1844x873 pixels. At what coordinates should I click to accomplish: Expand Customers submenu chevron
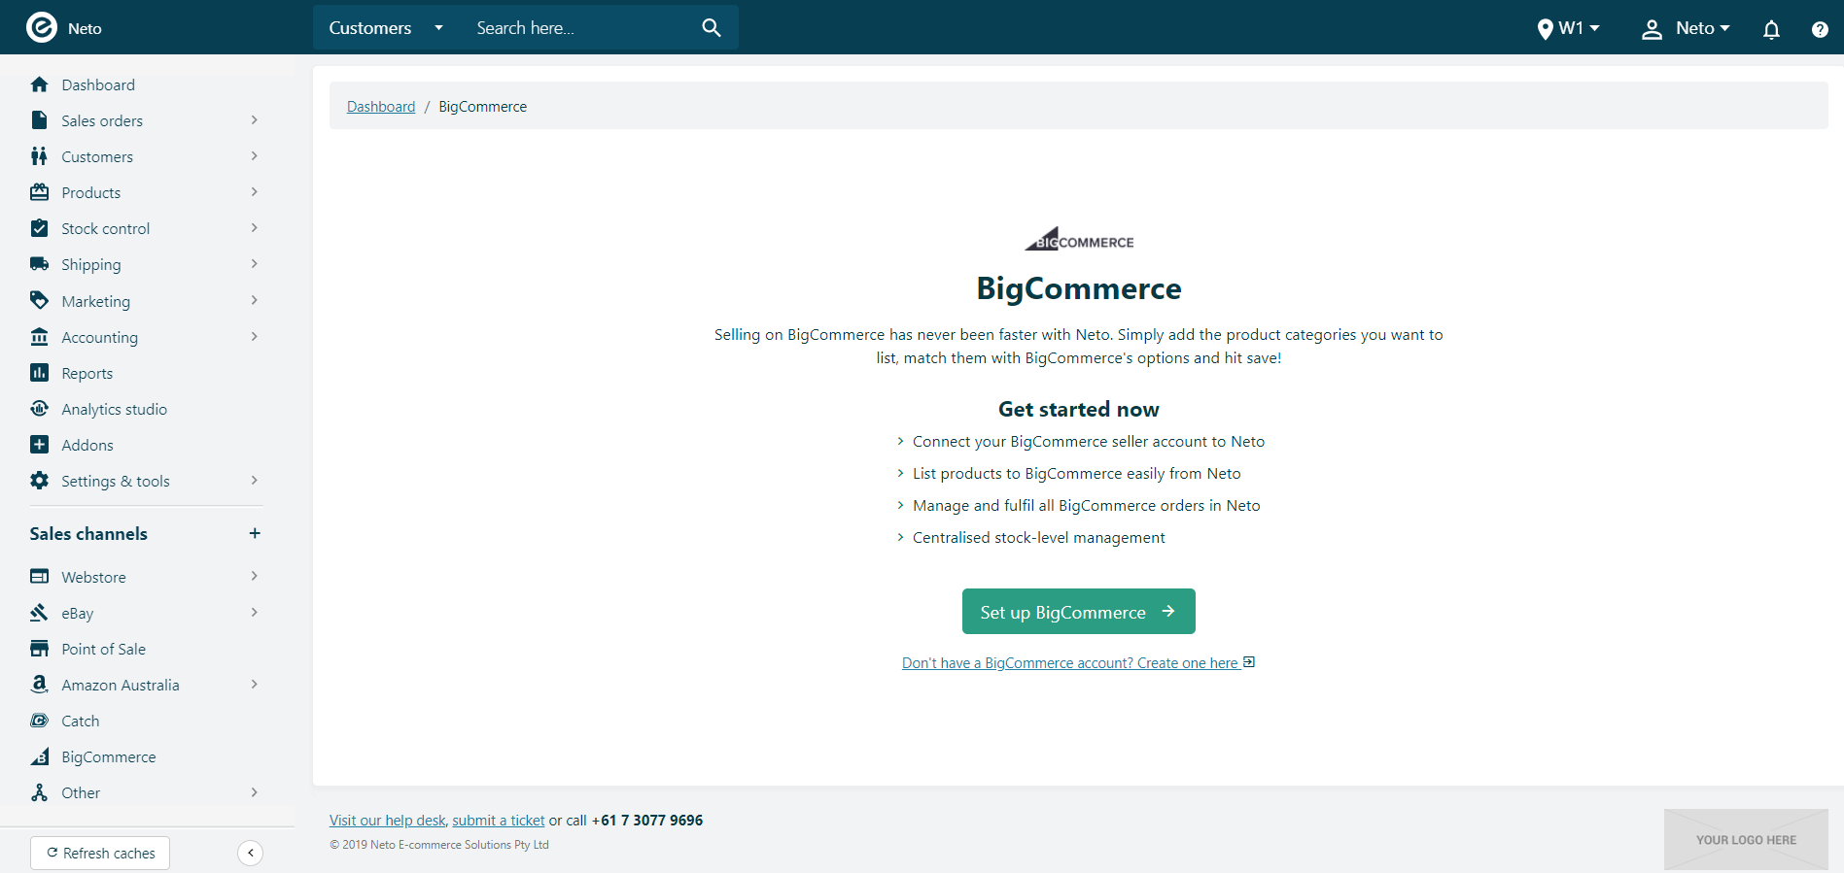tap(254, 156)
